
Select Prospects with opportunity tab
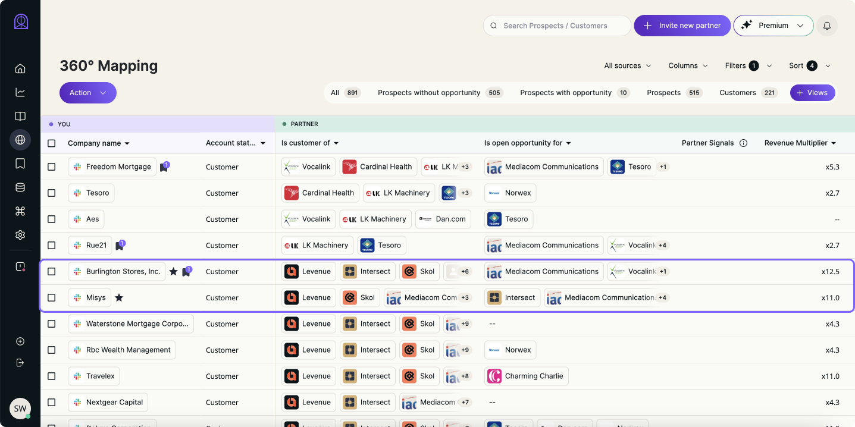(575, 93)
